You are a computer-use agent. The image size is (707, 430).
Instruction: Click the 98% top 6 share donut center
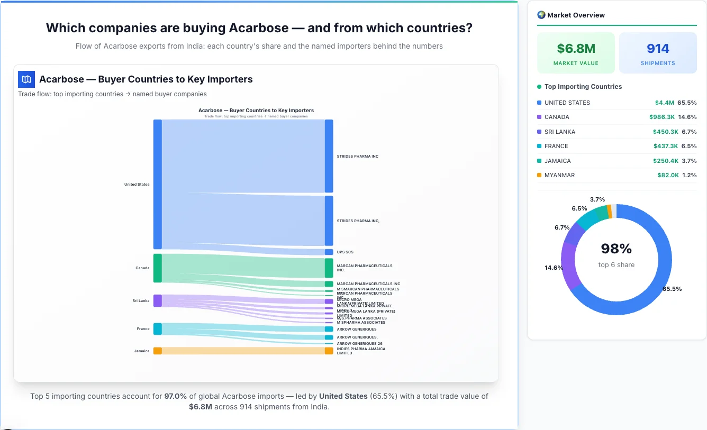pos(616,258)
